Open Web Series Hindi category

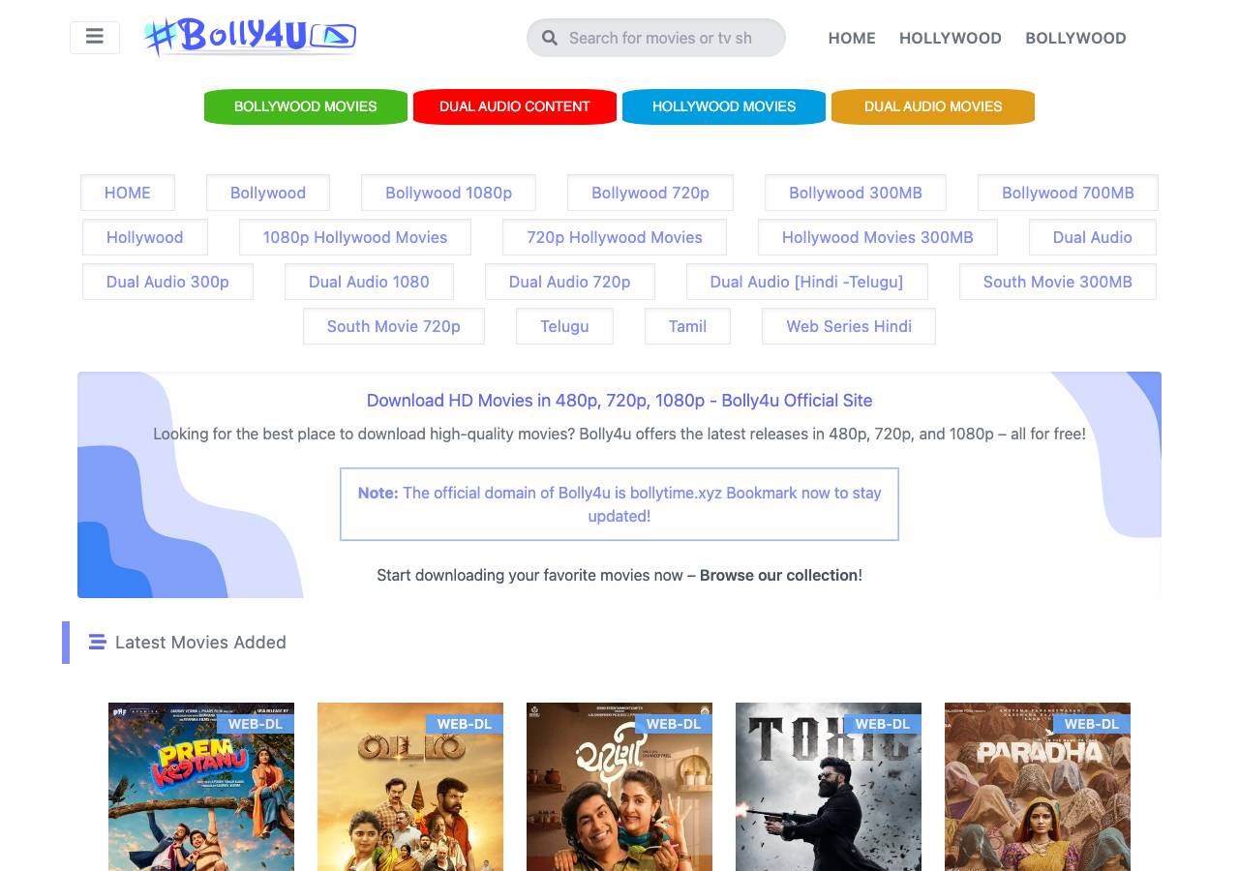point(849,326)
